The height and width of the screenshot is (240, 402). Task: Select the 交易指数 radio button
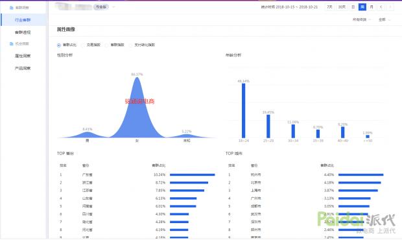[x=82, y=45]
